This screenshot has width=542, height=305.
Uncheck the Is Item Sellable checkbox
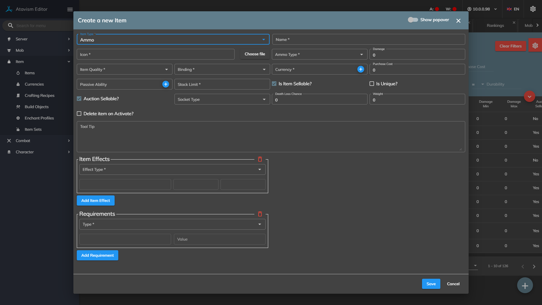pyautogui.click(x=274, y=84)
